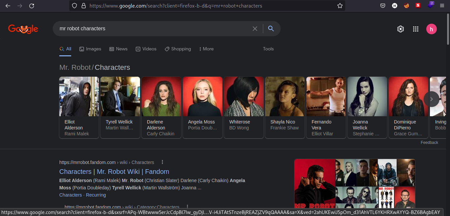Open the Joanna Wellick character card
The width and height of the screenshot is (450, 216).
(x=367, y=107)
